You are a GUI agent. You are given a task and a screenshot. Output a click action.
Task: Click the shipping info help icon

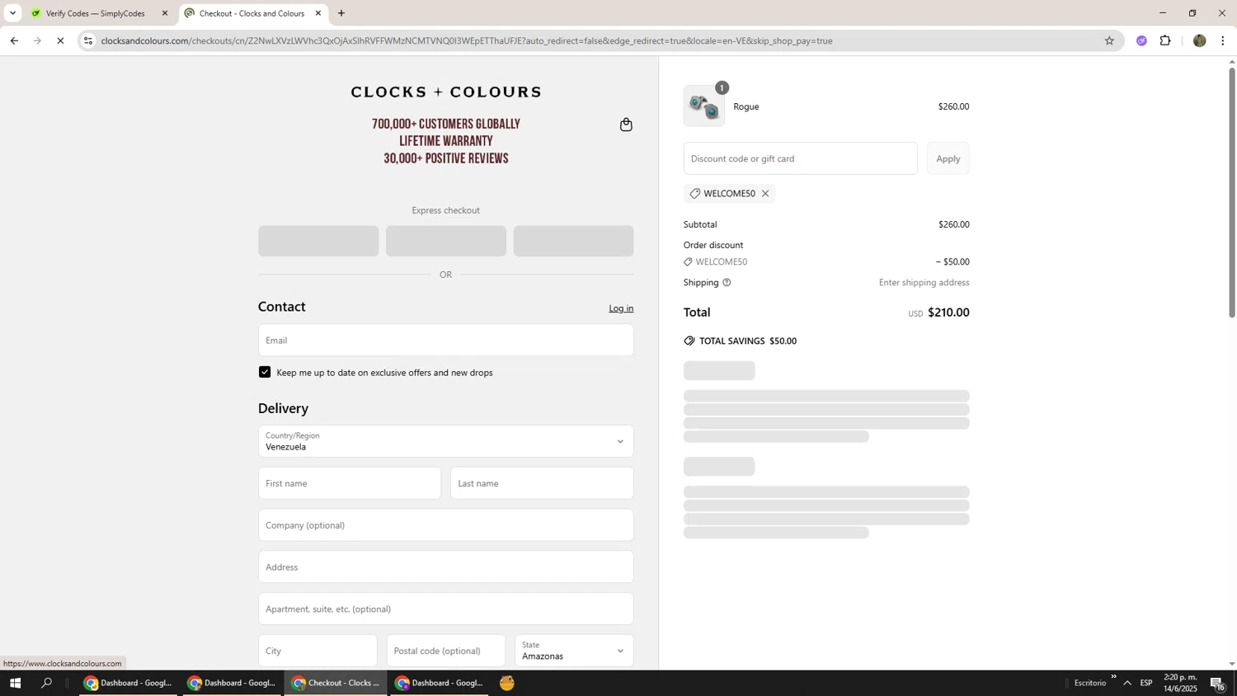pyautogui.click(x=727, y=283)
